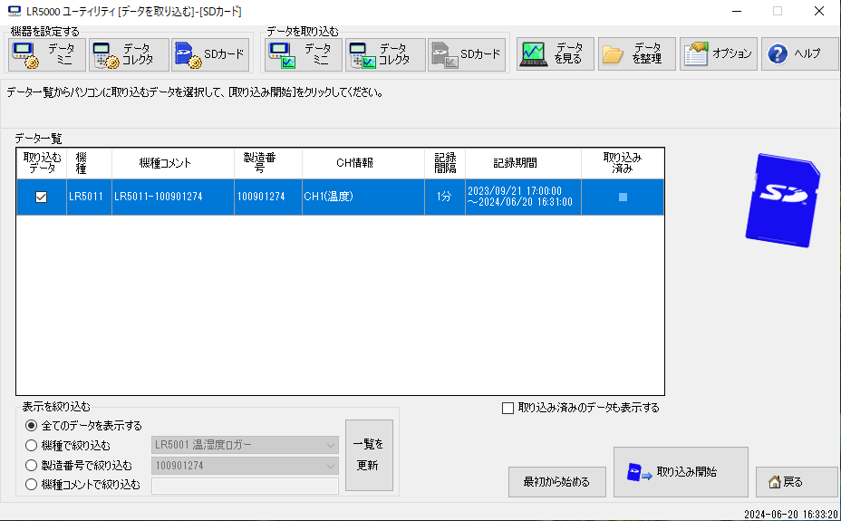Open データコレクタ under データを取り込む
This screenshot has width=841, height=521.
[x=385, y=54]
